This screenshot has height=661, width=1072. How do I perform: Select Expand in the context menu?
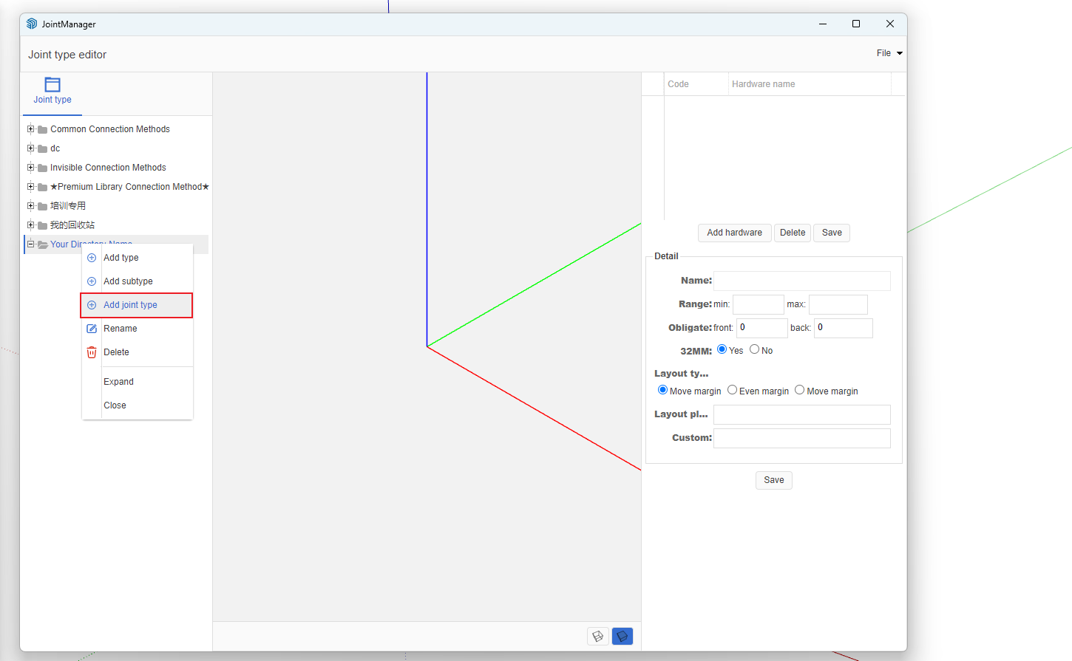(x=118, y=382)
